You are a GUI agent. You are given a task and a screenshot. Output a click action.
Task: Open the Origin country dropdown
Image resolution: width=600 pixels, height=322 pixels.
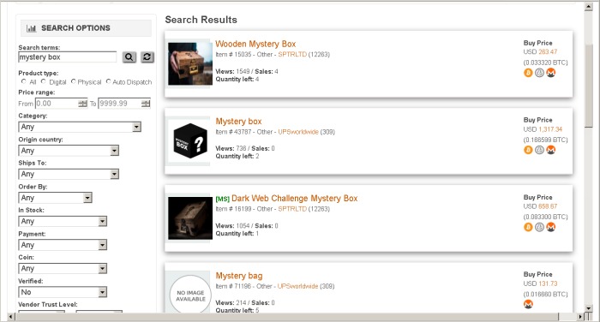coord(69,151)
